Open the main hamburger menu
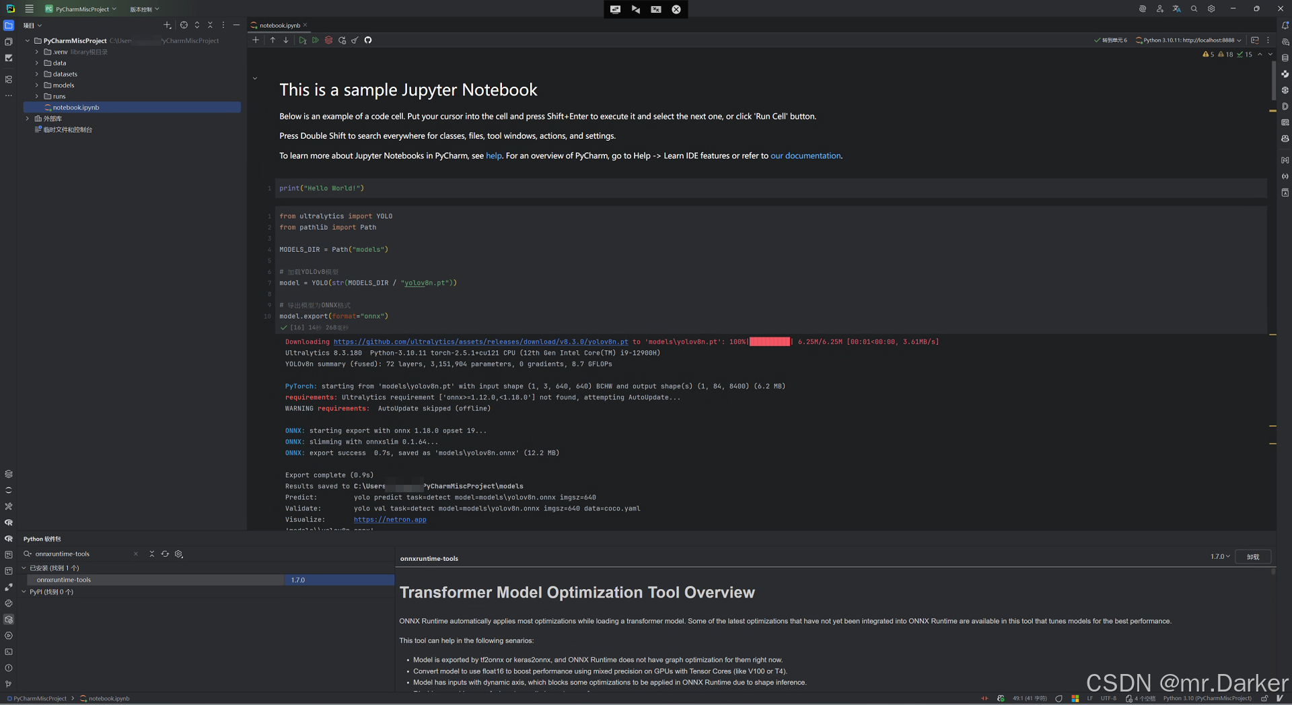Screen dimensions: 1292x705 (x=29, y=9)
